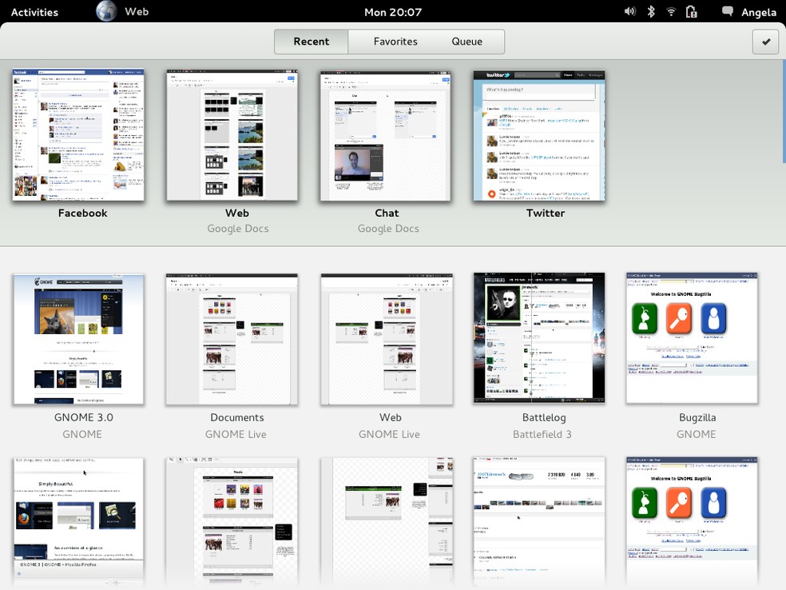Screen dimensions: 786x590
Task: Switch to the Favorites tab
Action: tap(395, 42)
